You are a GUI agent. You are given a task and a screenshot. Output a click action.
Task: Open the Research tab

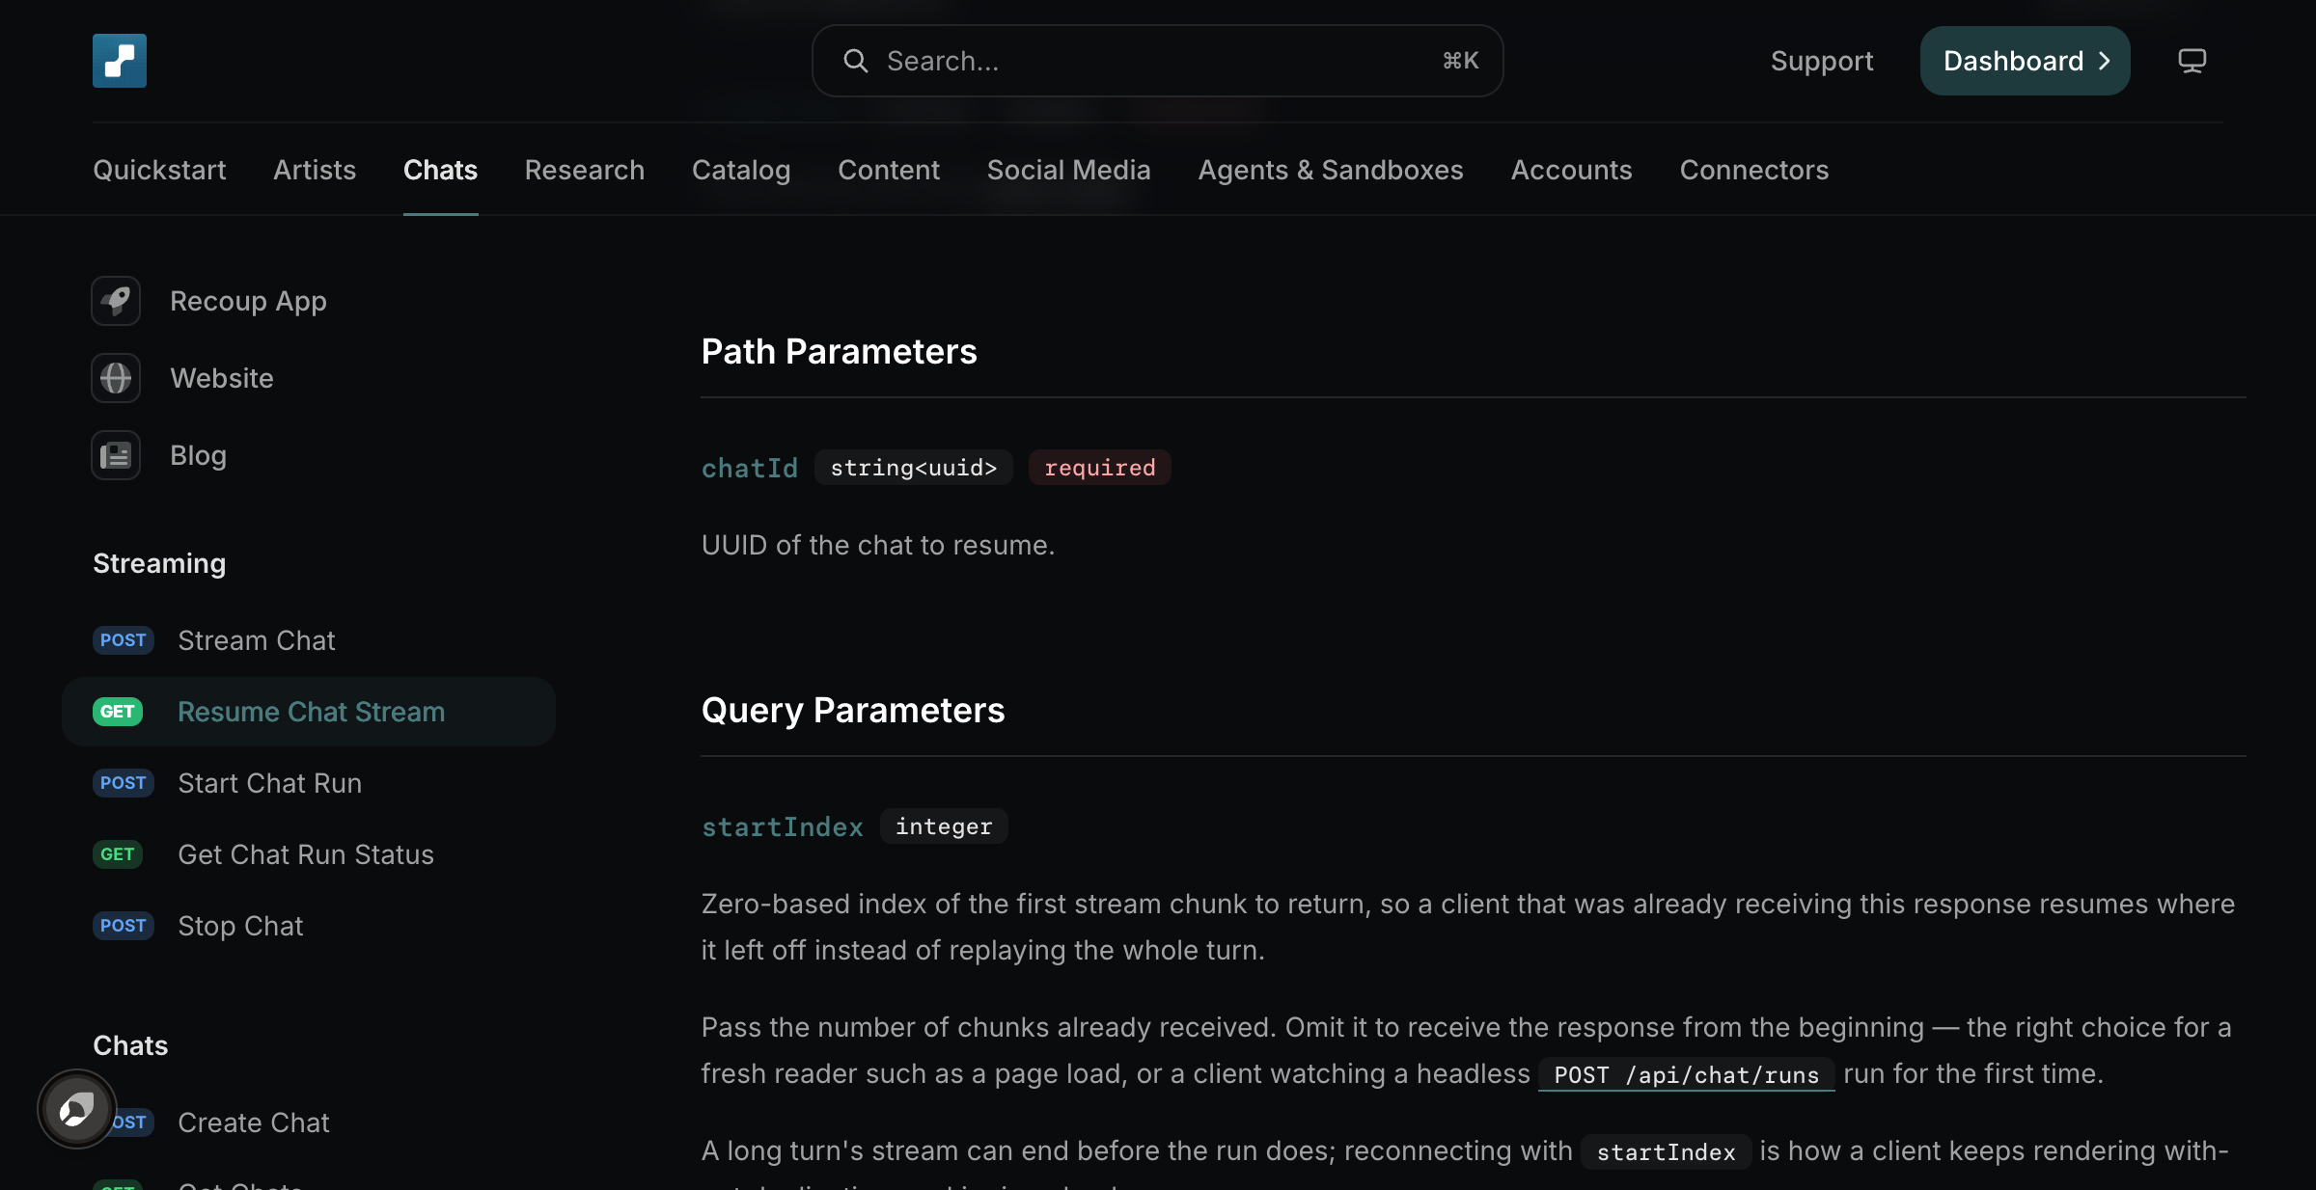584,170
